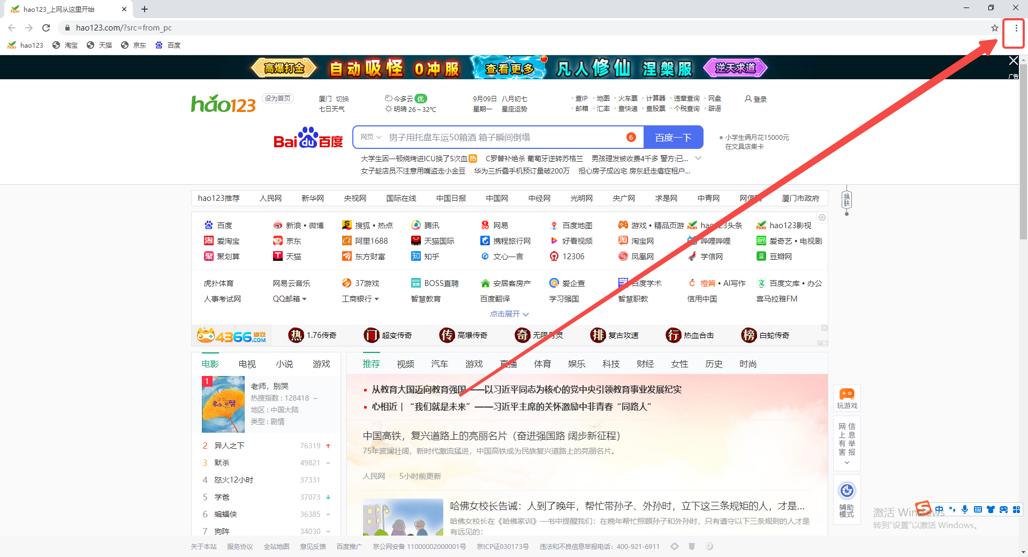Open the 网页 search type dropdown
1028x557 pixels.
[371, 137]
